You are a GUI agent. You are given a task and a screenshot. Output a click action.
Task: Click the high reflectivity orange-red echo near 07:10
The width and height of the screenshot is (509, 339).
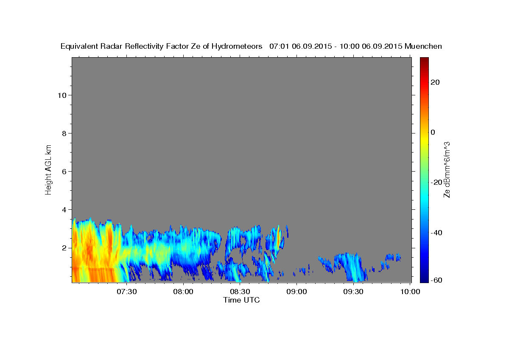89,250
